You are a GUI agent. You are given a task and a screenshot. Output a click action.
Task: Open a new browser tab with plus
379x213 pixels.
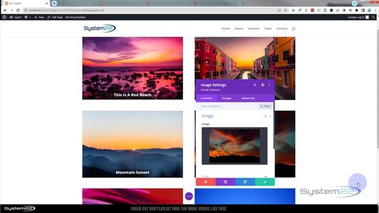coord(54,3)
